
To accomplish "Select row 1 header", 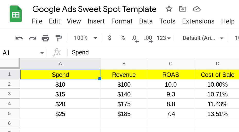I will click(10, 74).
